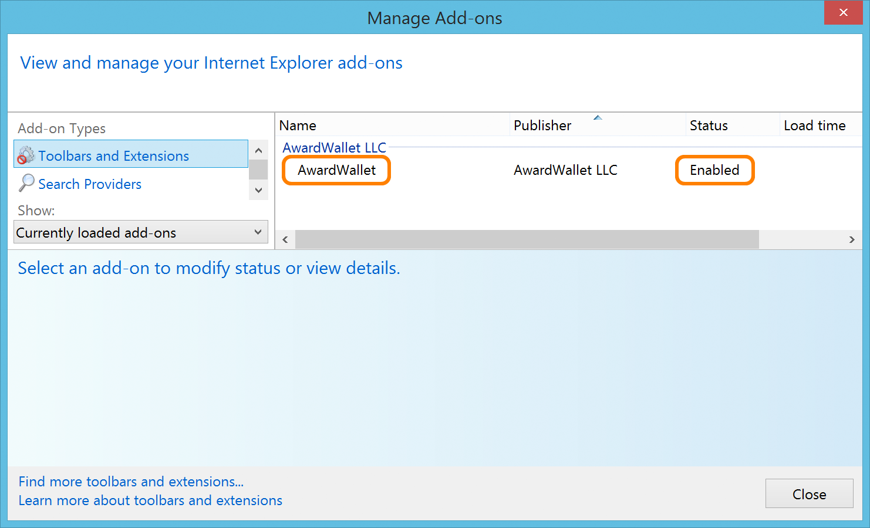The image size is (870, 528).
Task: Click the Toolbars and Extensions gear icon
Action: coord(26,155)
